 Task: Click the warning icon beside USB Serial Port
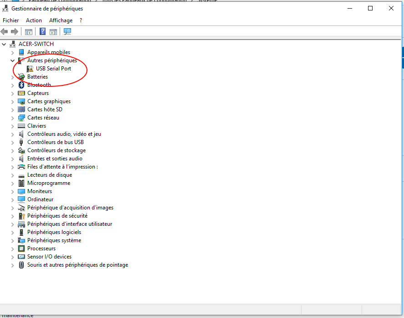[30, 69]
